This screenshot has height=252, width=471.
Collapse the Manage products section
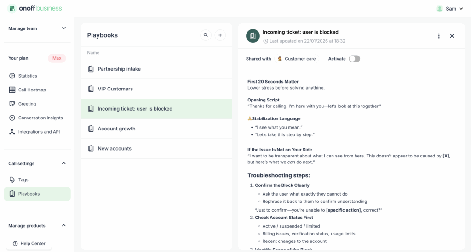click(x=63, y=226)
